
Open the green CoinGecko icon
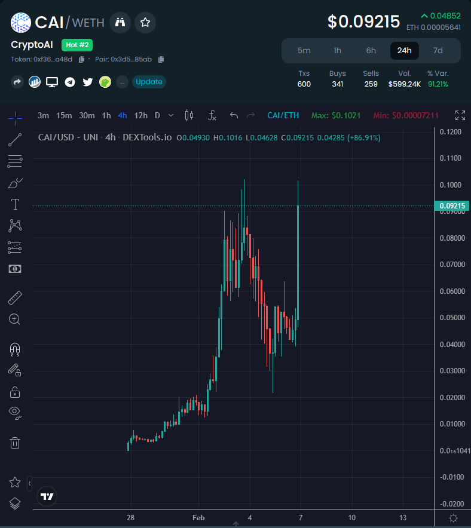[x=105, y=82]
